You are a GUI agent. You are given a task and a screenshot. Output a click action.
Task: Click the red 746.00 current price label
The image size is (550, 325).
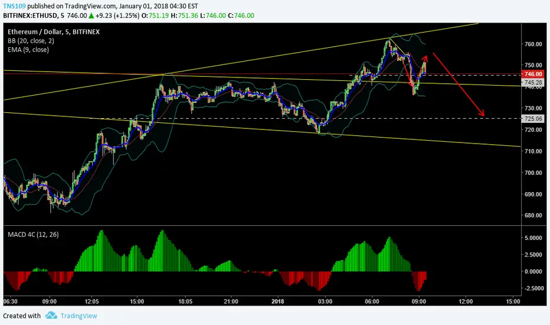(532, 74)
